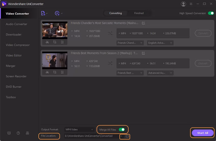Viewport: 216px width, 141px height.
Task: Open the community users icon at sidebar bottom
Action: 27,133
